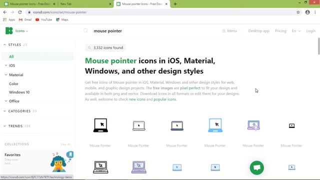The width and height of the screenshot is (320, 180).
Task: Follow the new icons link
Action: coord(137,99)
